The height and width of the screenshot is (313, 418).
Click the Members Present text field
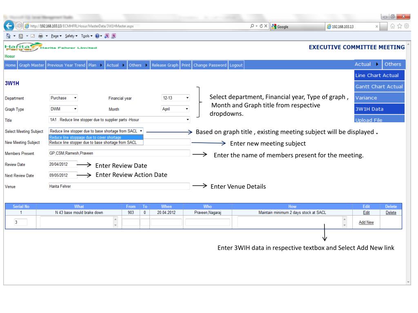(x=119, y=153)
